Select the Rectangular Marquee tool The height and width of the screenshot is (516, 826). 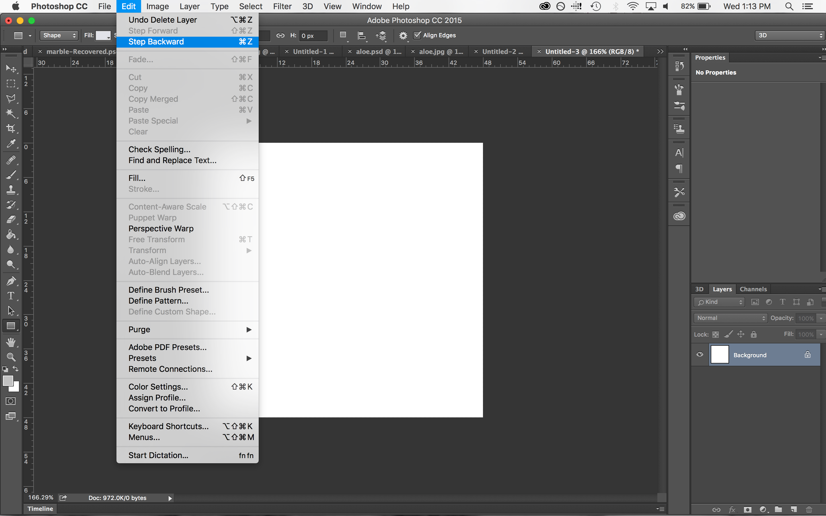point(11,84)
